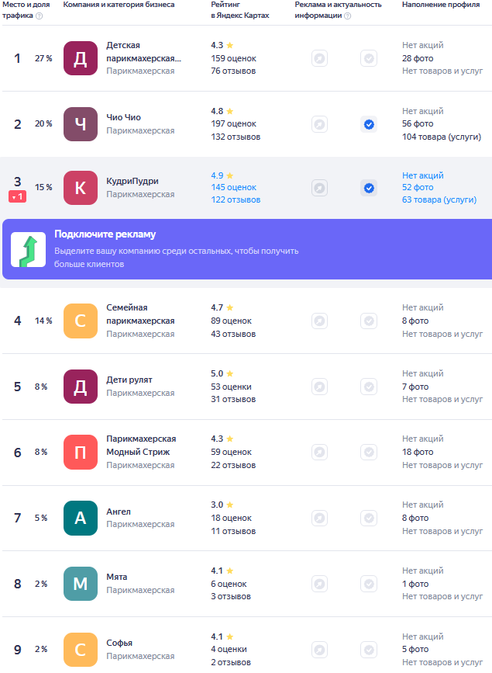This screenshot has width=492, height=673.
Task: Click 20 % traffic share for Чио Чио
Action: click(43, 123)
